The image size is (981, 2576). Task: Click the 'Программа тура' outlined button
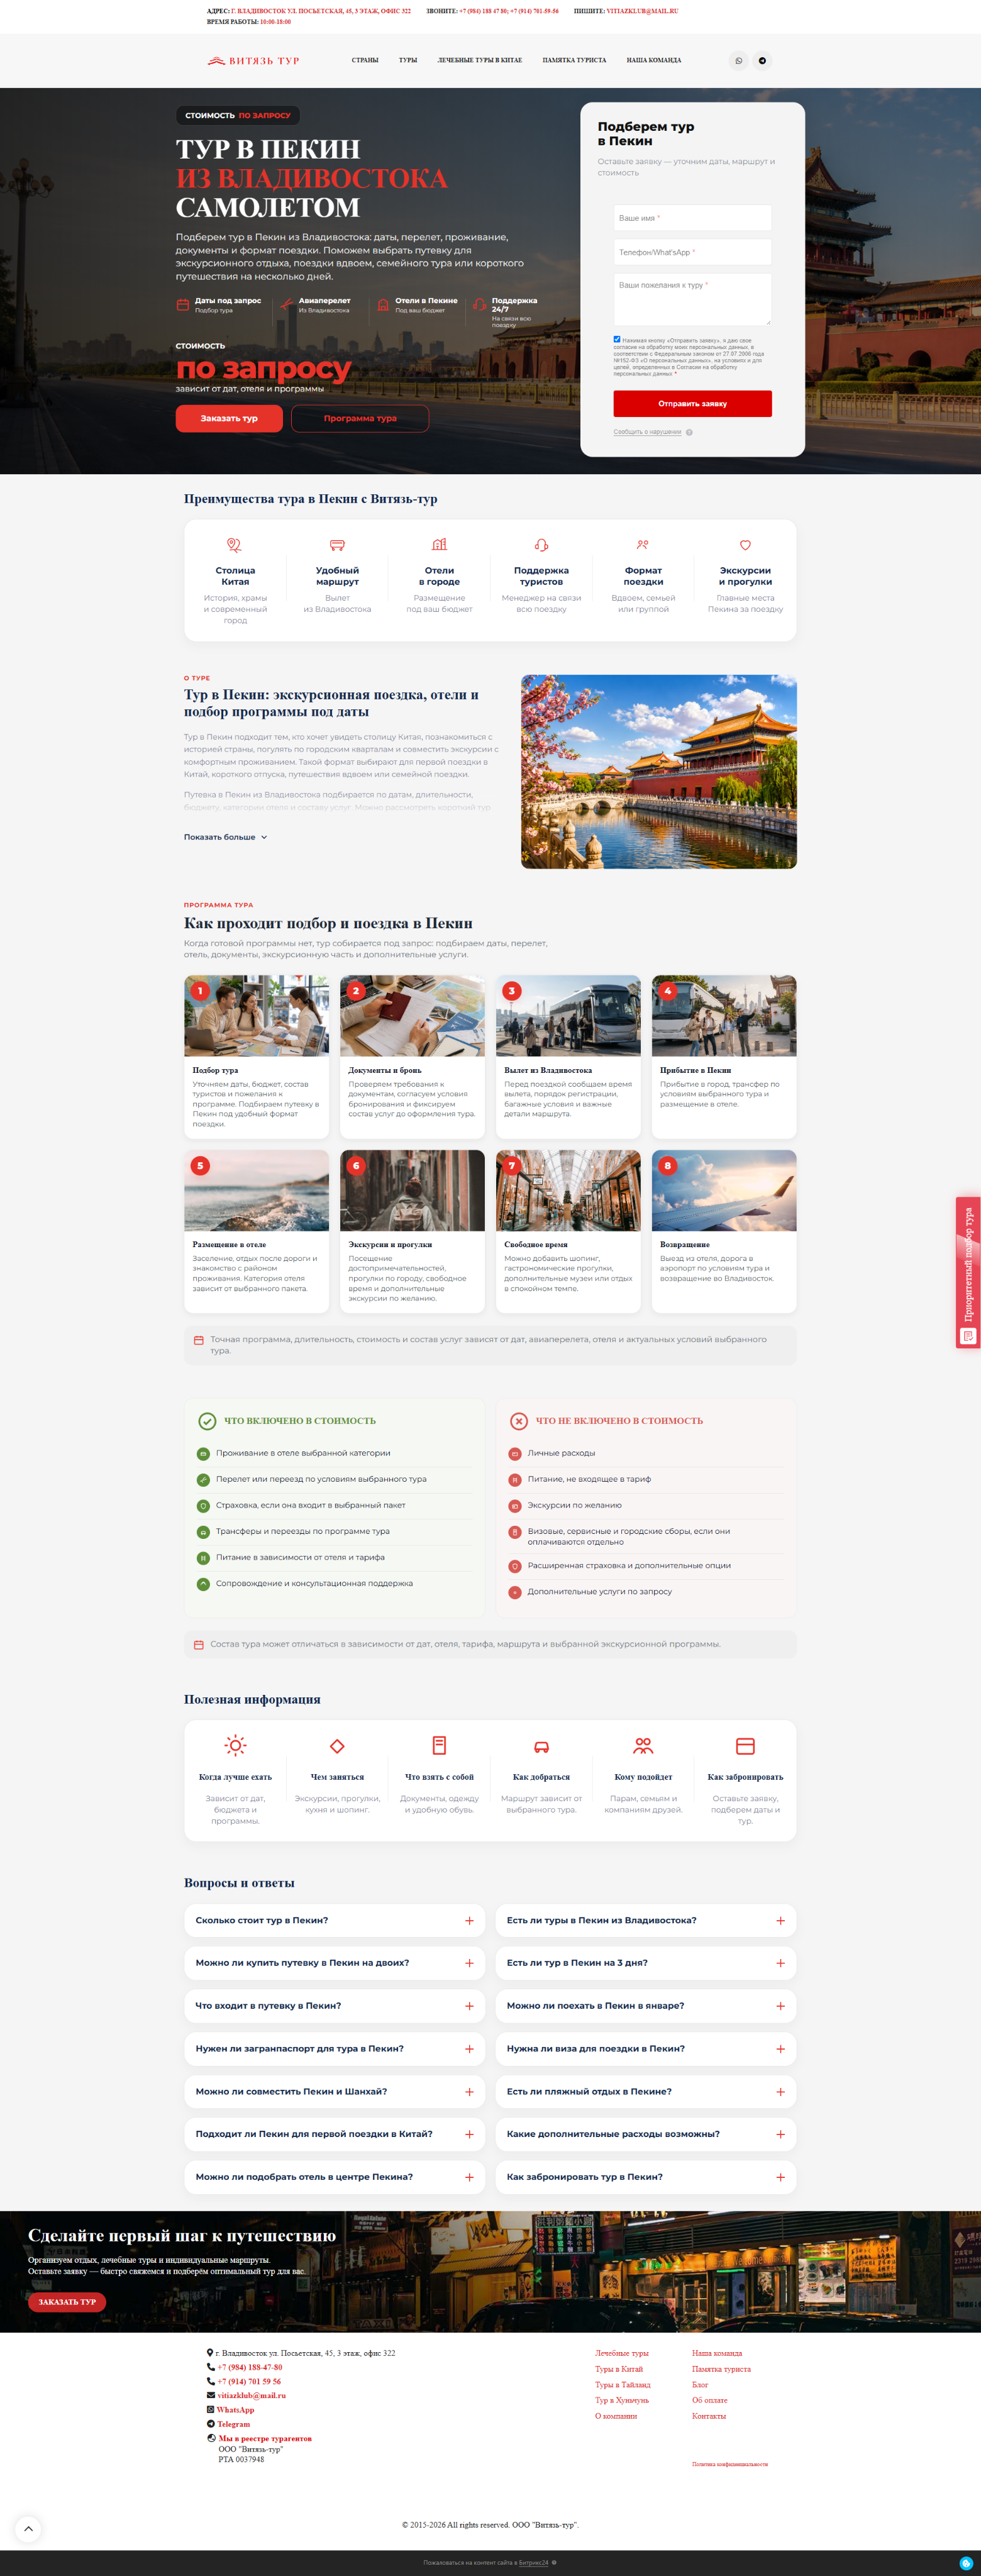[x=360, y=419]
